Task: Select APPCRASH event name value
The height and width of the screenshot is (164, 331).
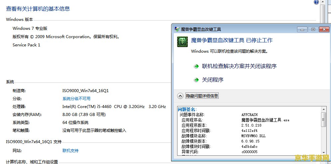Action: [x=250, y=115]
